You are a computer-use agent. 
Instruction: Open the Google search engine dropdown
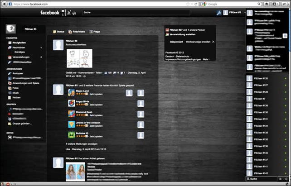tap(204, 4)
